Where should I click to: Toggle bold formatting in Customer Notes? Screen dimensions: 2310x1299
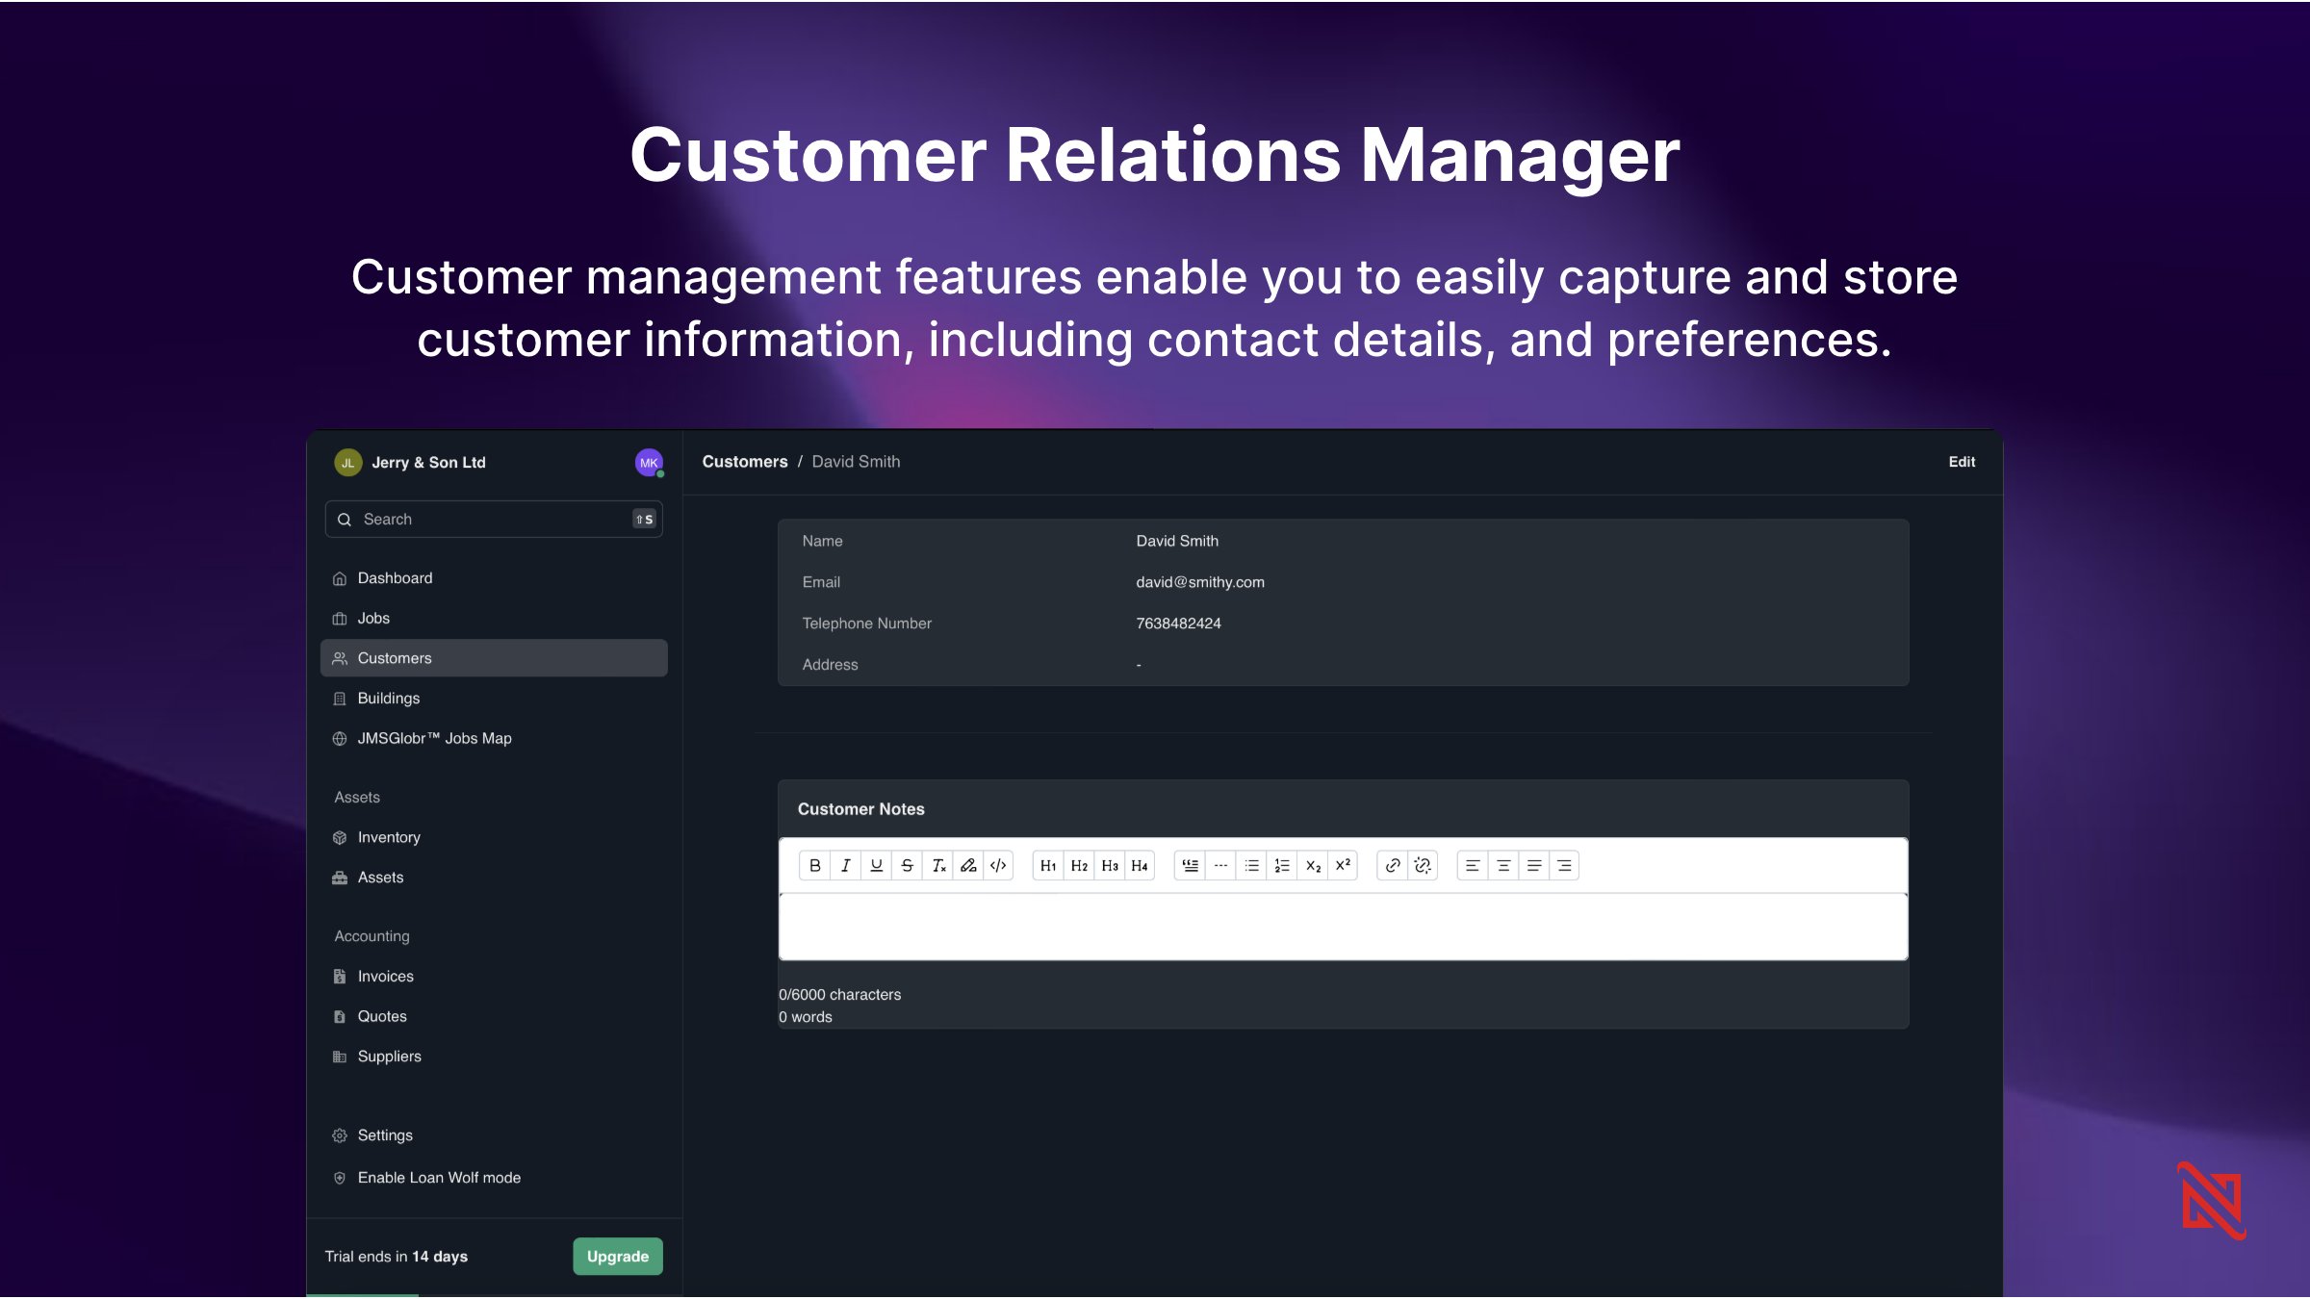pyautogui.click(x=814, y=865)
